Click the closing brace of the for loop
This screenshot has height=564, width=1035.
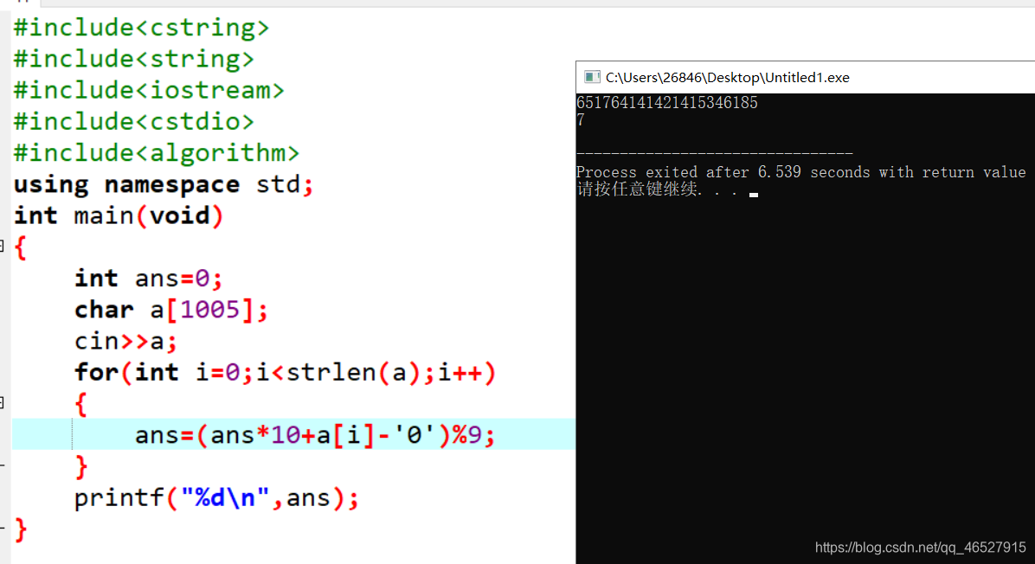tap(81, 466)
